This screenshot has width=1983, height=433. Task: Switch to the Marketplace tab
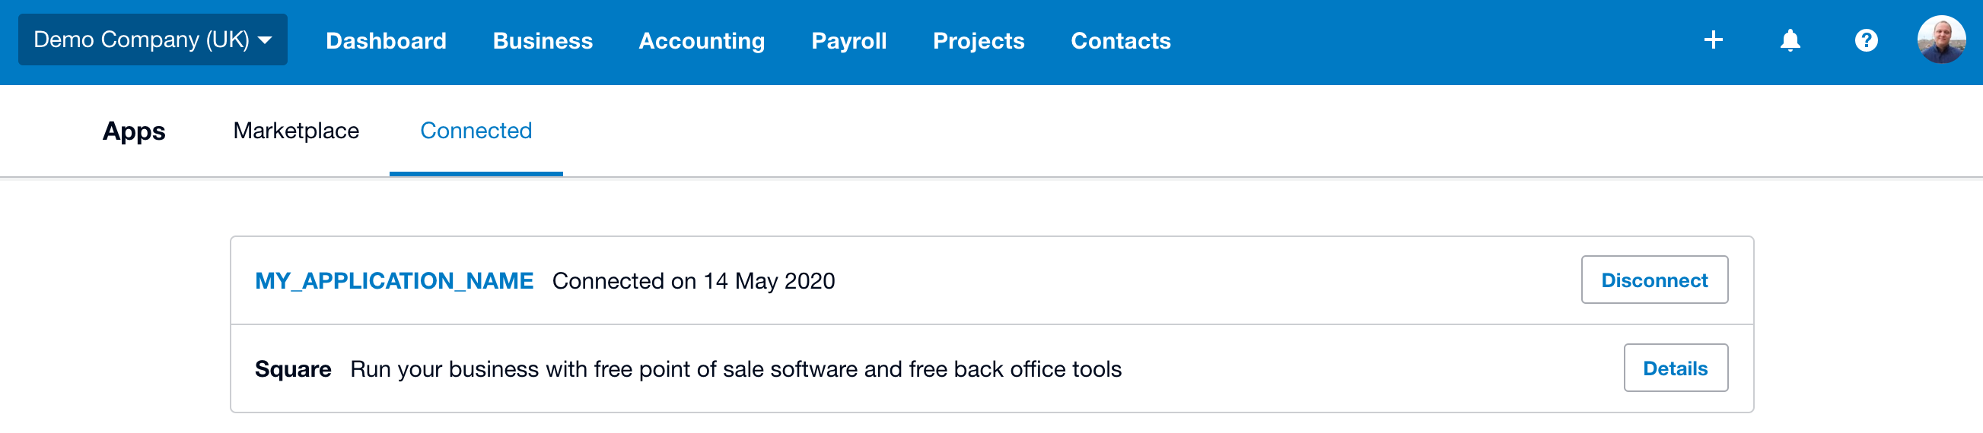tap(295, 131)
